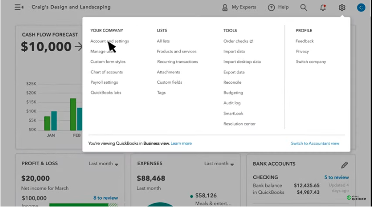Open Chart of accounts menu item
This screenshot has height=207, width=372.
coord(107,72)
